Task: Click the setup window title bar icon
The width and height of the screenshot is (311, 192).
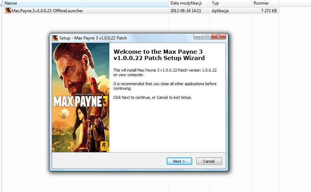Action: 55,38
